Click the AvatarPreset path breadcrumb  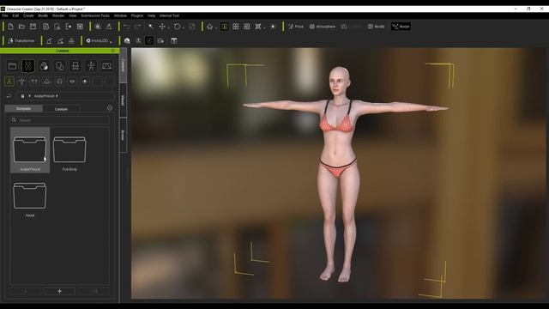click(x=44, y=96)
